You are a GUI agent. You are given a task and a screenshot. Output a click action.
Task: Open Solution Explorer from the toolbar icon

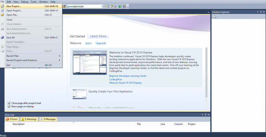[107, 6]
